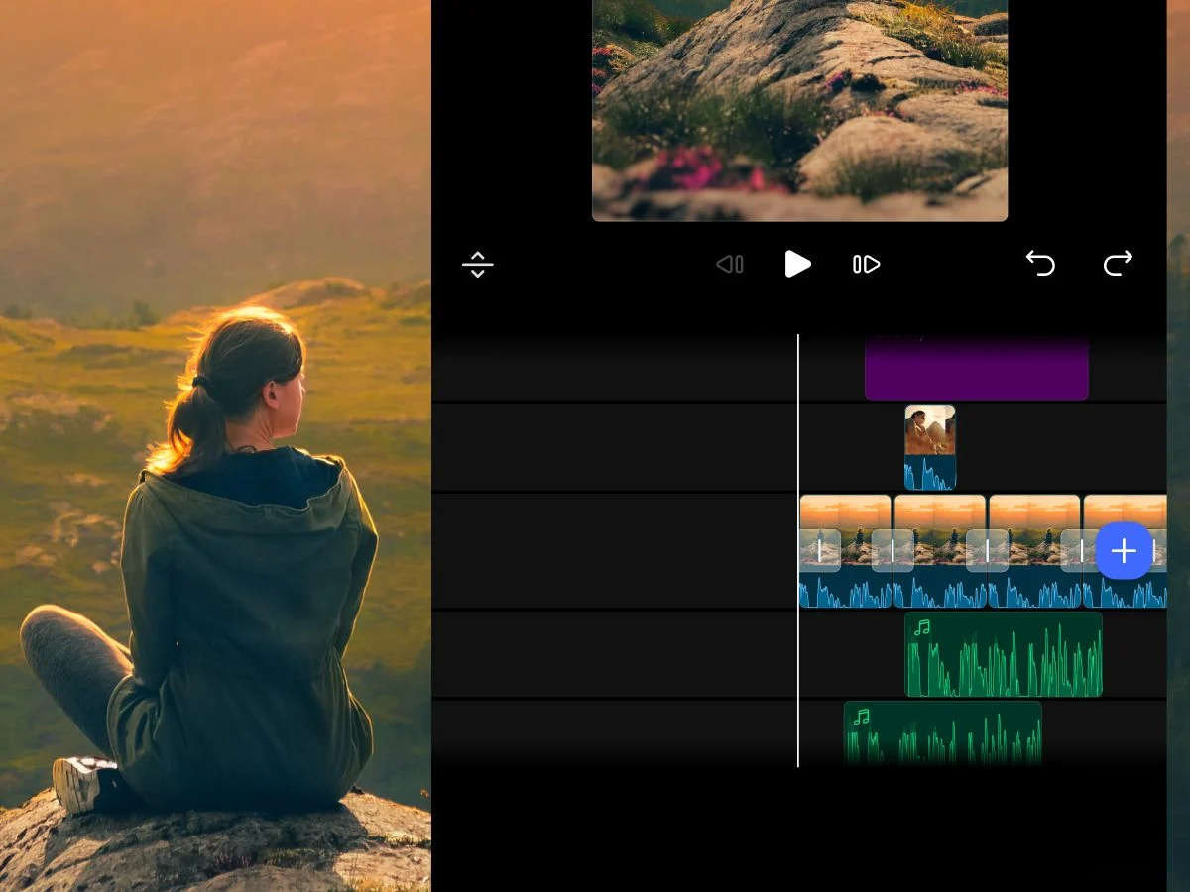Tap the transition handle between first and second clips

(892, 551)
